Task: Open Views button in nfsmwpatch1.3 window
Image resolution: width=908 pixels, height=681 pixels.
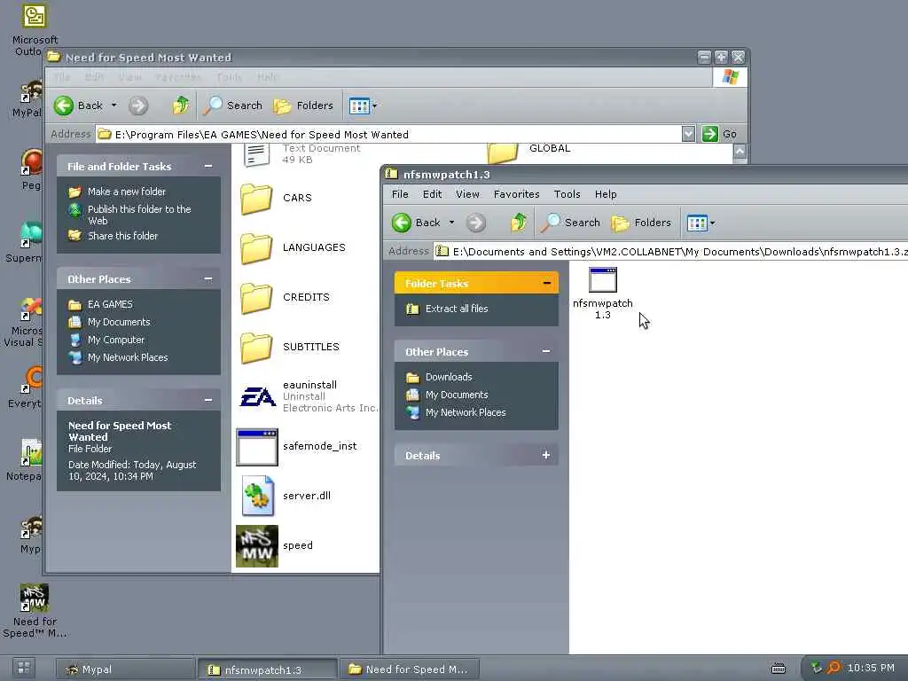Action: click(x=701, y=223)
